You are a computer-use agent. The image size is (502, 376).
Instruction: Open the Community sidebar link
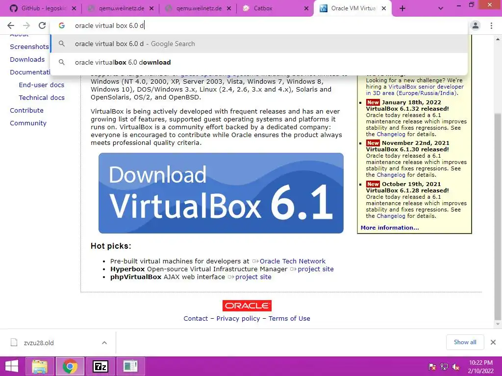pyautogui.click(x=28, y=123)
